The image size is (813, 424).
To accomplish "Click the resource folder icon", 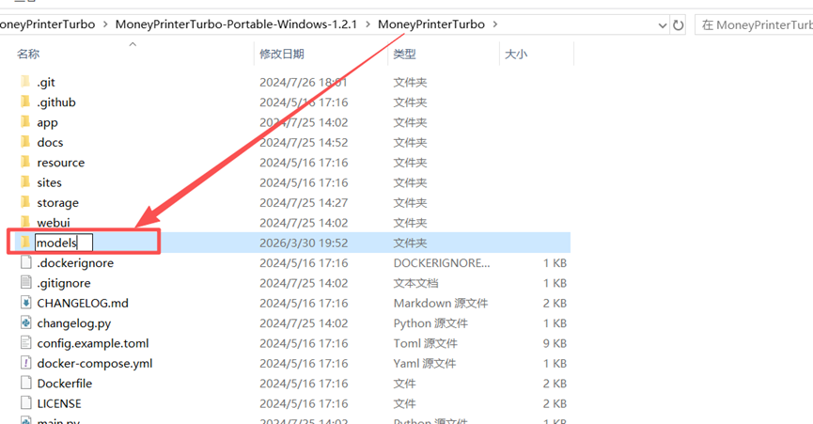I will (25, 163).
